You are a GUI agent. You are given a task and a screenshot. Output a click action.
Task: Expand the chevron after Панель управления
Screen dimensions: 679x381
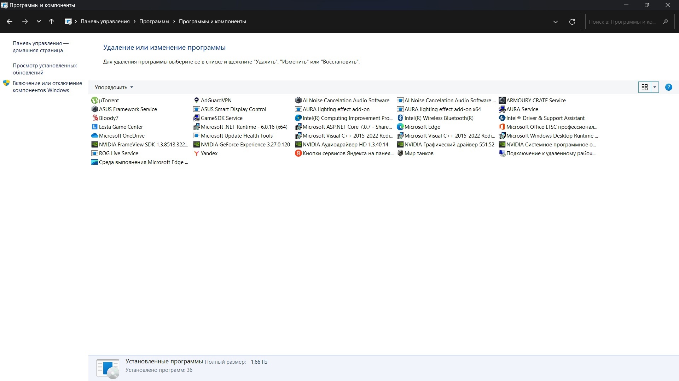pos(134,22)
